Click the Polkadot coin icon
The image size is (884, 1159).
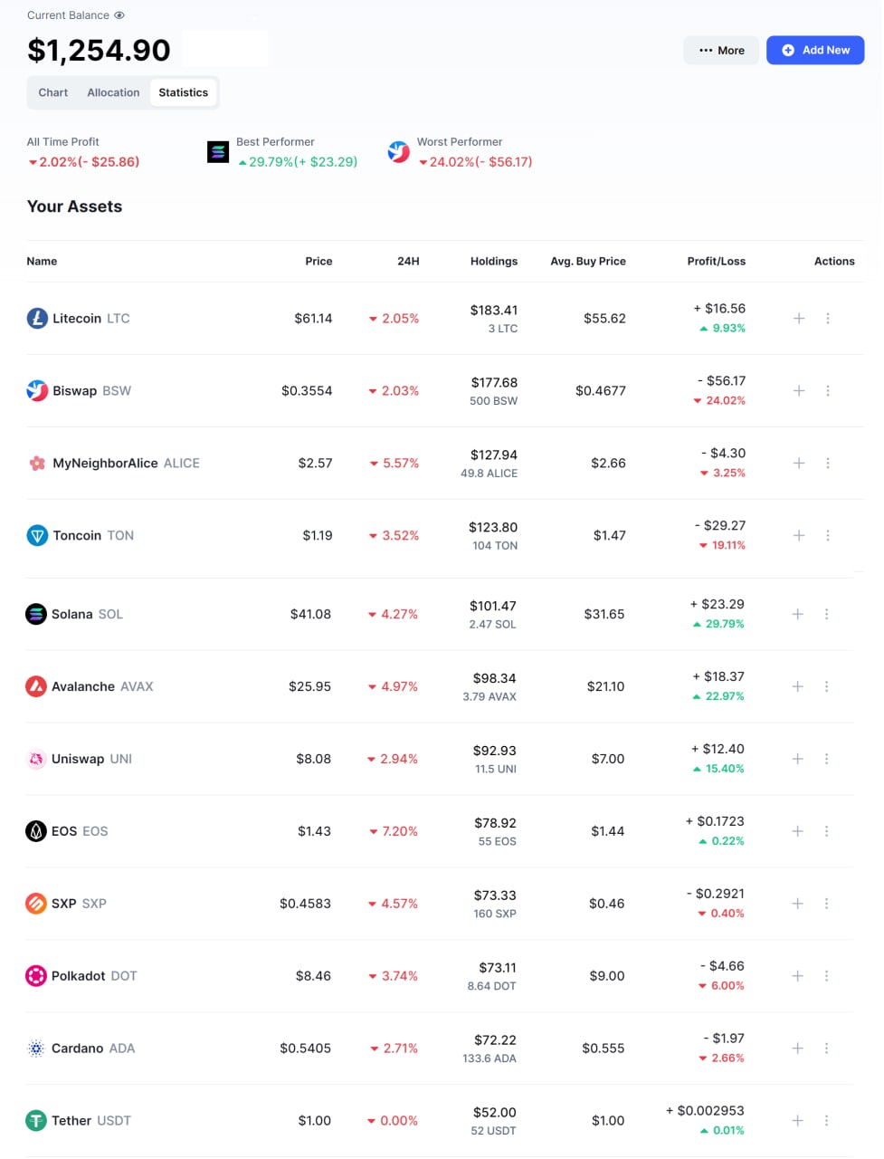36,976
